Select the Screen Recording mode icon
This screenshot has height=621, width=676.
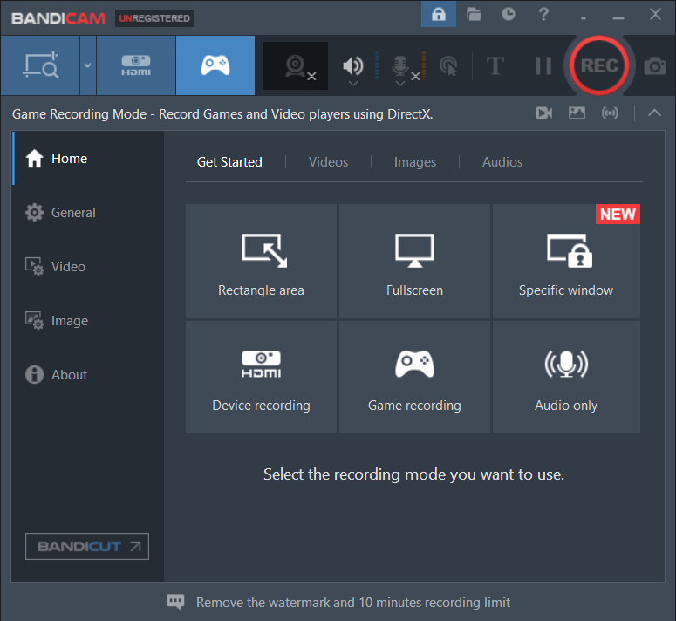pyautogui.click(x=40, y=65)
